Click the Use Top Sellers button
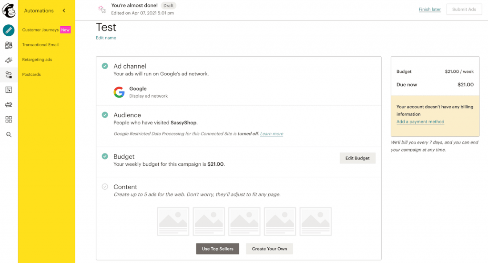This screenshot has height=263, width=488. (217, 249)
